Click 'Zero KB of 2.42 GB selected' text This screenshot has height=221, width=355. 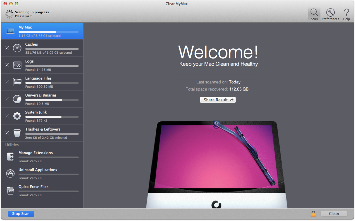46,138
